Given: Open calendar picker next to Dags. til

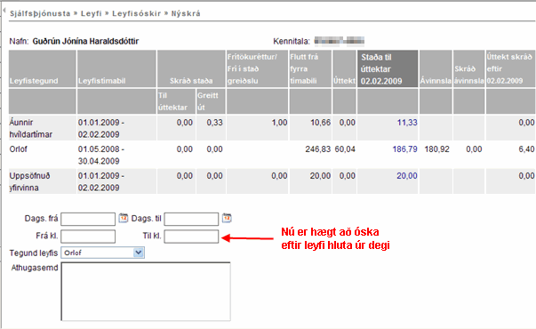Looking at the screenshot, I should tap(227, 218).
